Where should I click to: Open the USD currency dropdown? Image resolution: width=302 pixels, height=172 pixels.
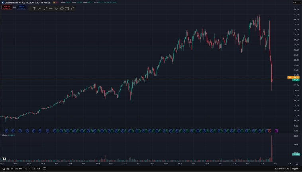pyautogui.click(x=296, y=2)
